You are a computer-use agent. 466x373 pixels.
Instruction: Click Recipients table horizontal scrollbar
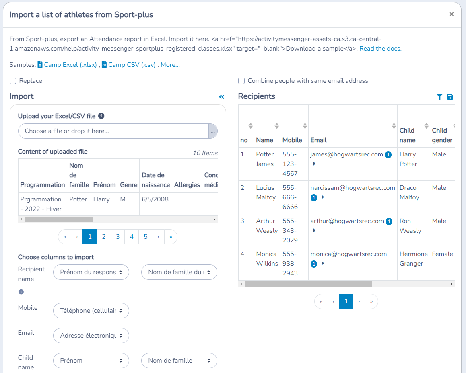309,284
